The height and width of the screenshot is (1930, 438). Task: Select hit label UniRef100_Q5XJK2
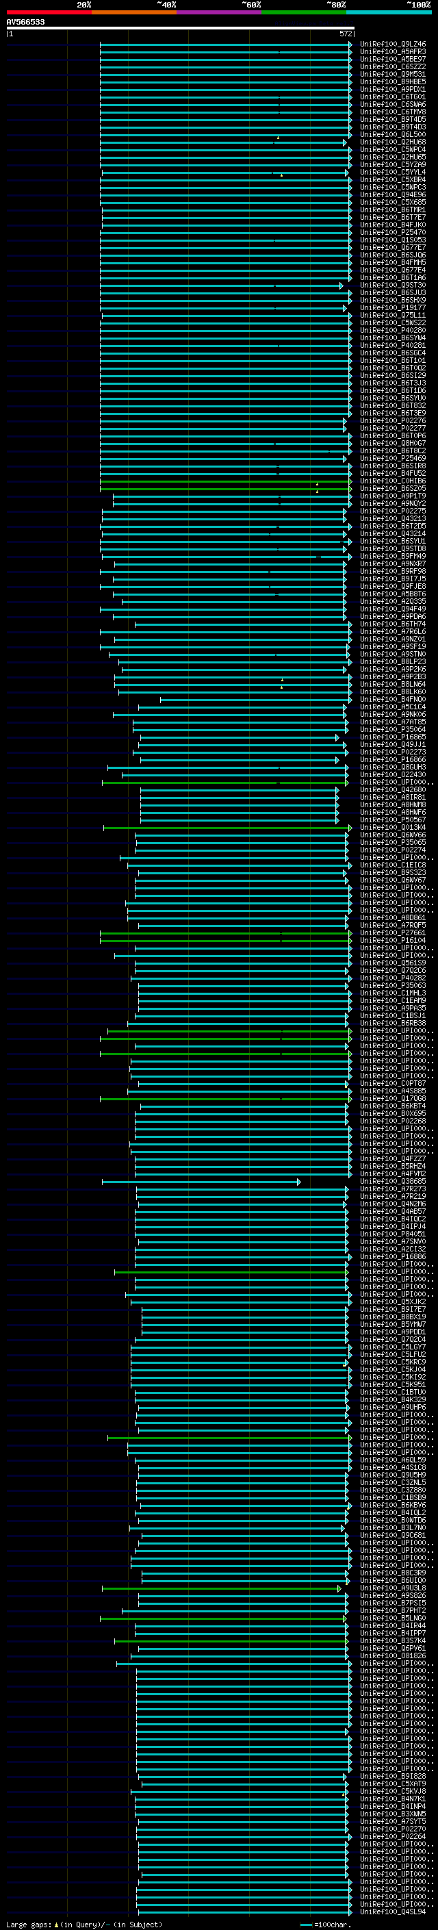click(393, 1302)
